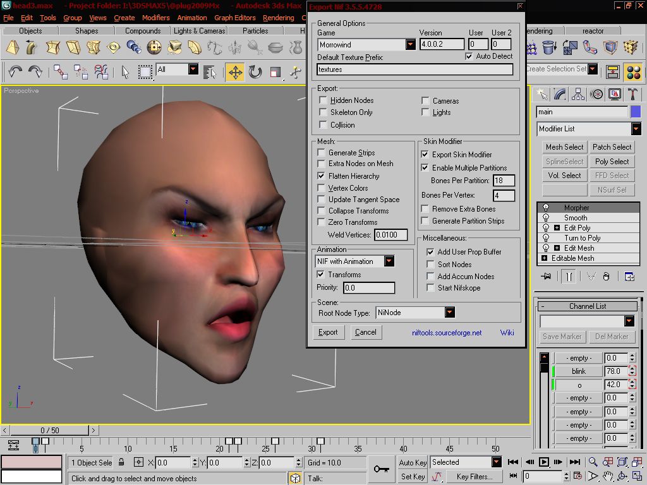Open the Create command panel tab

tap(541, 95)
